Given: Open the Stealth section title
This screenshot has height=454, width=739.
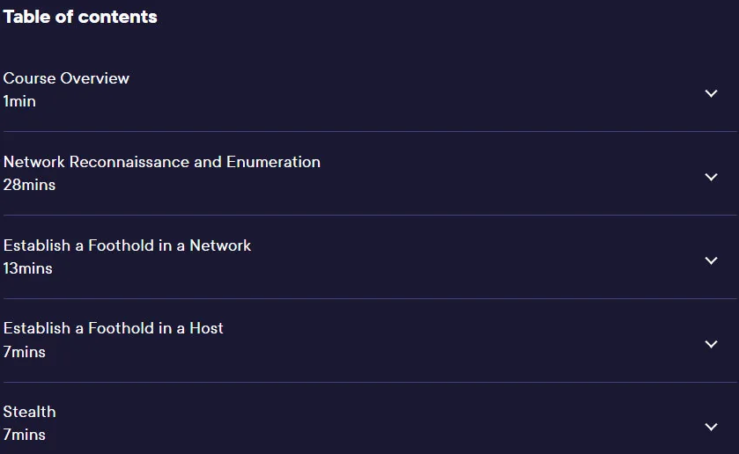Looking at the screenshot, I should pyautogui.click(x=29, y=412).
